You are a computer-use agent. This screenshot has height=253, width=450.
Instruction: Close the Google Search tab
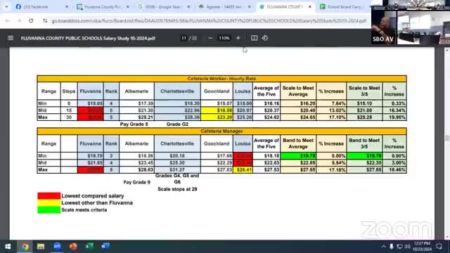coord(189,6)
